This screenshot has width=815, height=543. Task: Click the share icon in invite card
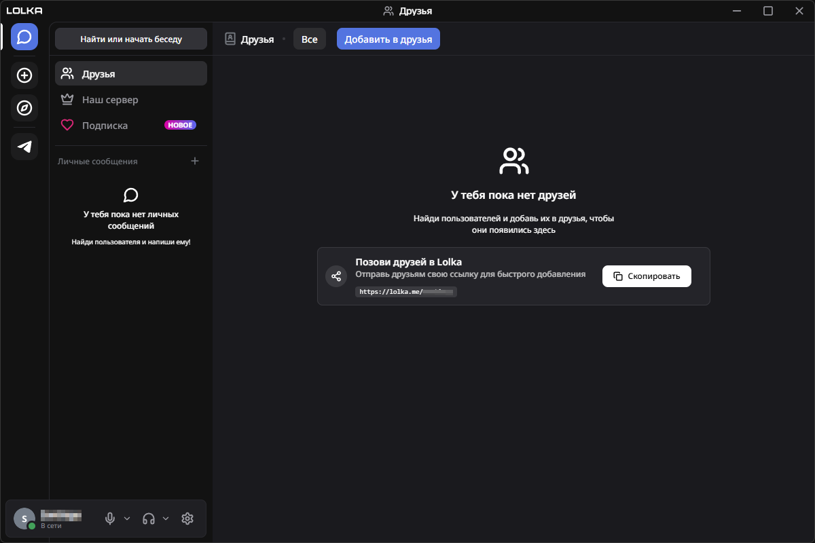(x=336, y=276)
